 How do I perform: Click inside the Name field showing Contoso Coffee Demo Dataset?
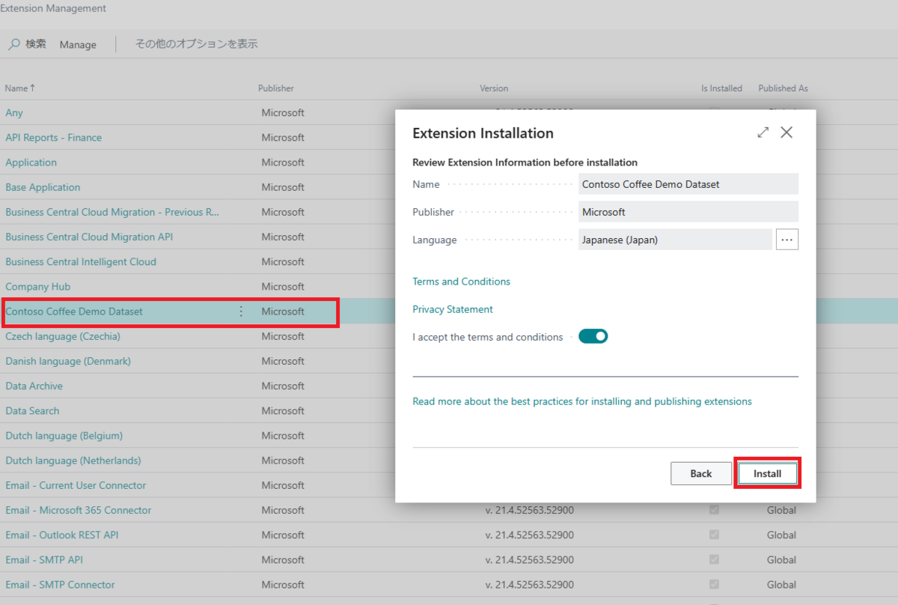pos(688,183)
